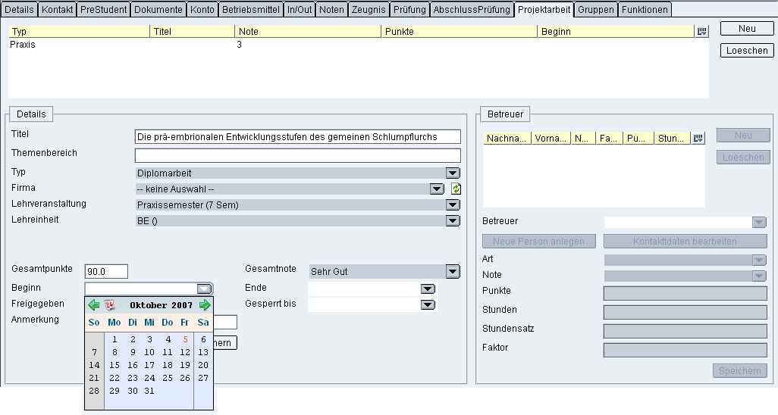
Task: Expand the Lehrveranstaltung dropdown
Action: pyautogui.click(x=453, y=204)
